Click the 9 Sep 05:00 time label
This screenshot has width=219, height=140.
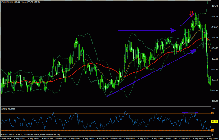(x=88, y=138)
